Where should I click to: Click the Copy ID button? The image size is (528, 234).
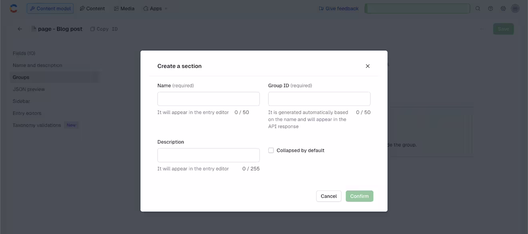tap(104, 29)
